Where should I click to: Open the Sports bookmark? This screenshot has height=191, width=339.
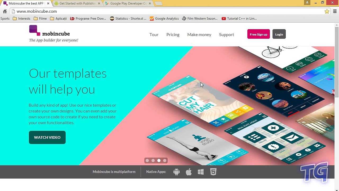coord(5,19)
